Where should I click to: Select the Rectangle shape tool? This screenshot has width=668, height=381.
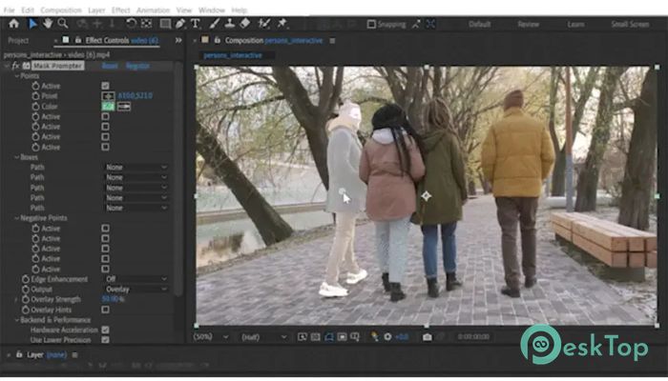coord(165,24)
